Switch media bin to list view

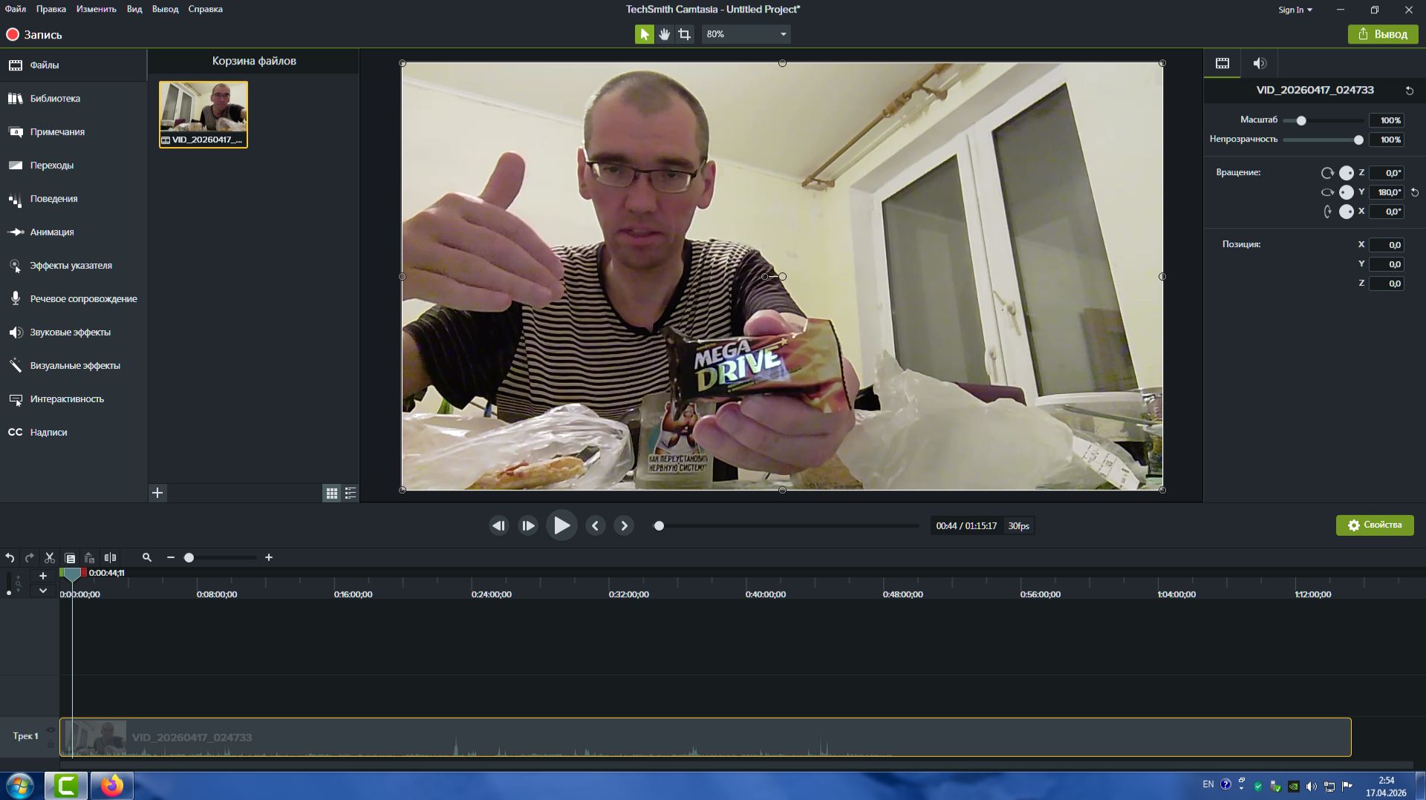pyautogui.click(x=351, y=493)
